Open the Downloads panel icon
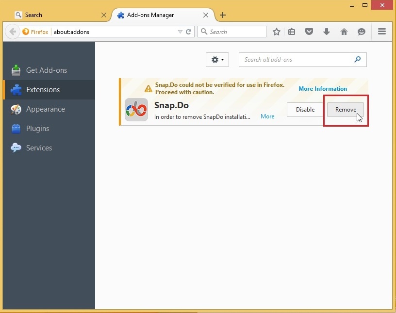396x313 pixels. click(x=327, y=31)
